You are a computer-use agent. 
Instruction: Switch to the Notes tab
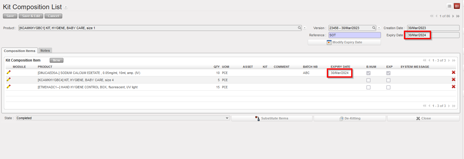[x=45, y=51]
